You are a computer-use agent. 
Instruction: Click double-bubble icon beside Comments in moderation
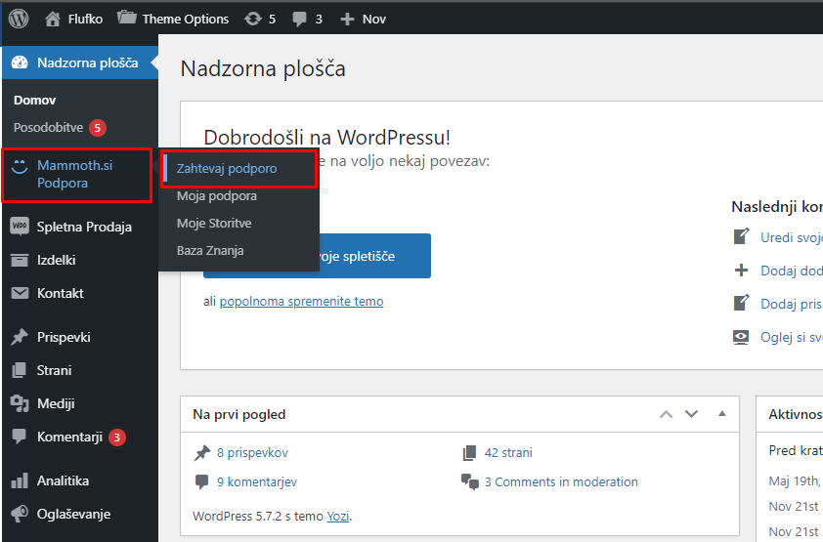470,482
